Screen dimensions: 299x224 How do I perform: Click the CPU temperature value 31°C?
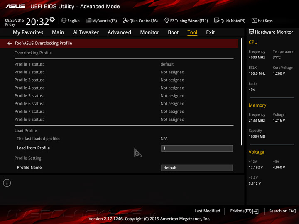pos(277,57)
